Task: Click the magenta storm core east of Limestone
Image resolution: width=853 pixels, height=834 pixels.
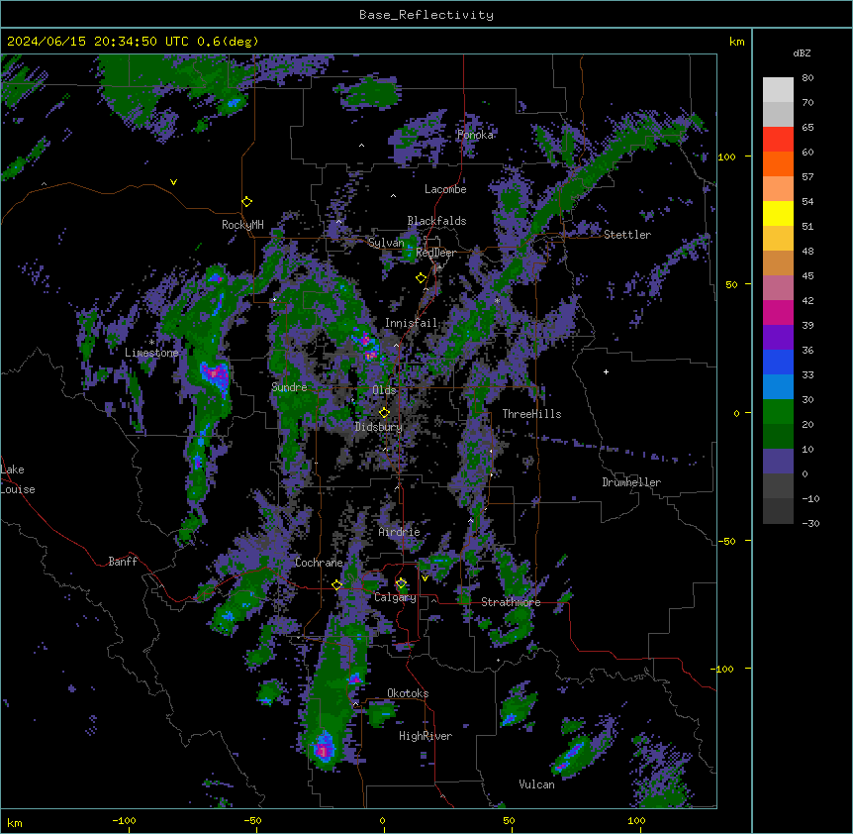Action: click(215, 374)
